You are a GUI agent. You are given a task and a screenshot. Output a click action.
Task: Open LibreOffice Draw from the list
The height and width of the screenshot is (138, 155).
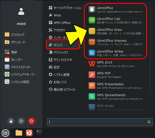pyautogui.click(x=116, y=31)
